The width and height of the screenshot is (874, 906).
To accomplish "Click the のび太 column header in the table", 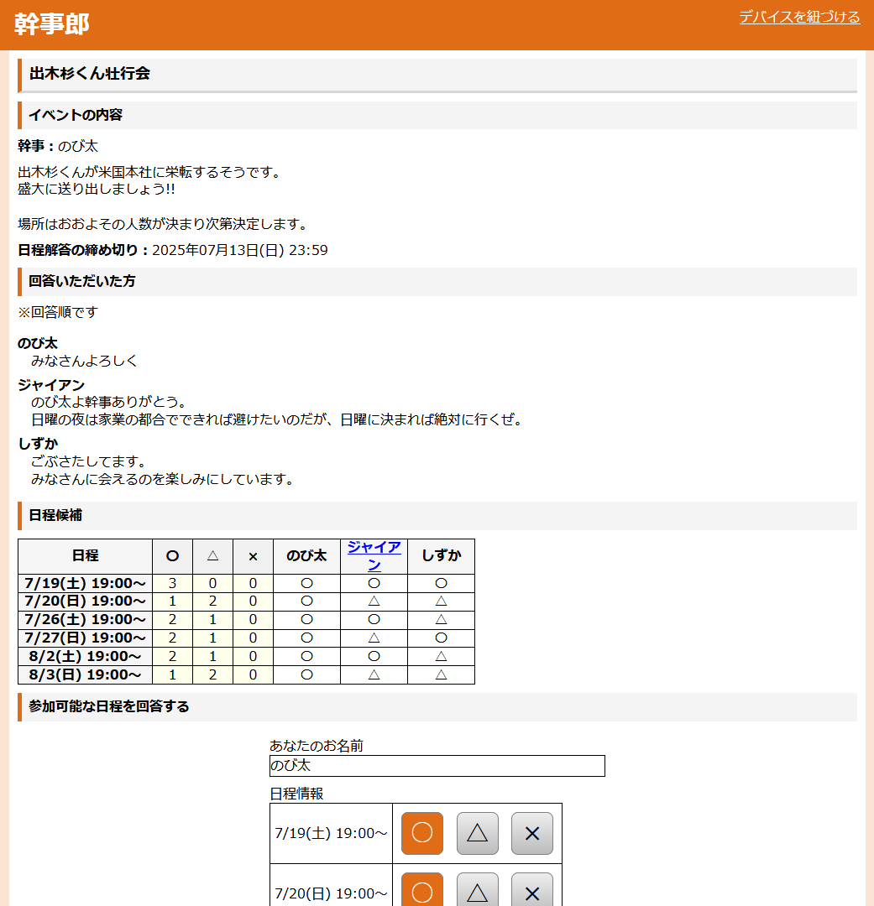I will point(306,555).
